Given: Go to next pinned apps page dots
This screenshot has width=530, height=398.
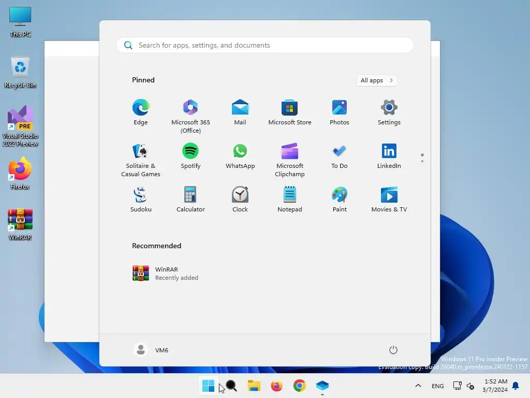Looking at the screenshot, I should click(422, 158).
